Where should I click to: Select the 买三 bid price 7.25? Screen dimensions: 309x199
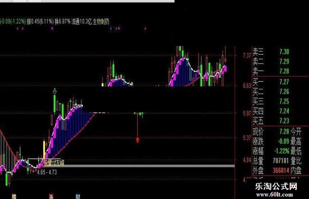(284, 101)
